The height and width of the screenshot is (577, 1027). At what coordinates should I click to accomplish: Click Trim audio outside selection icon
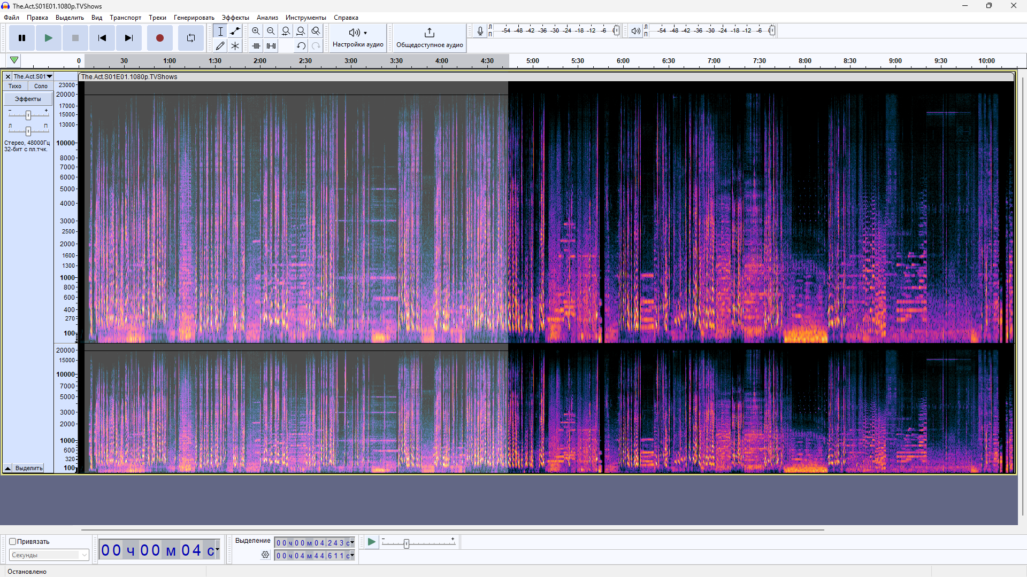(256, 46)
